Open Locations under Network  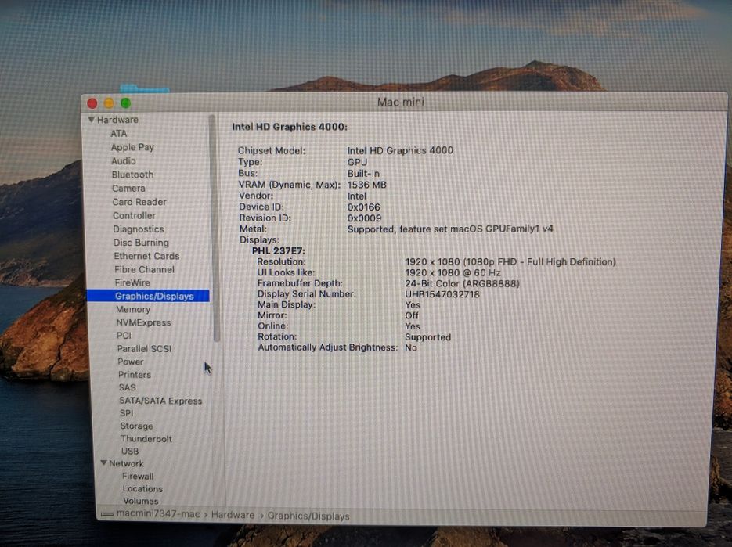pyautogui.click(x=142, y=488)
